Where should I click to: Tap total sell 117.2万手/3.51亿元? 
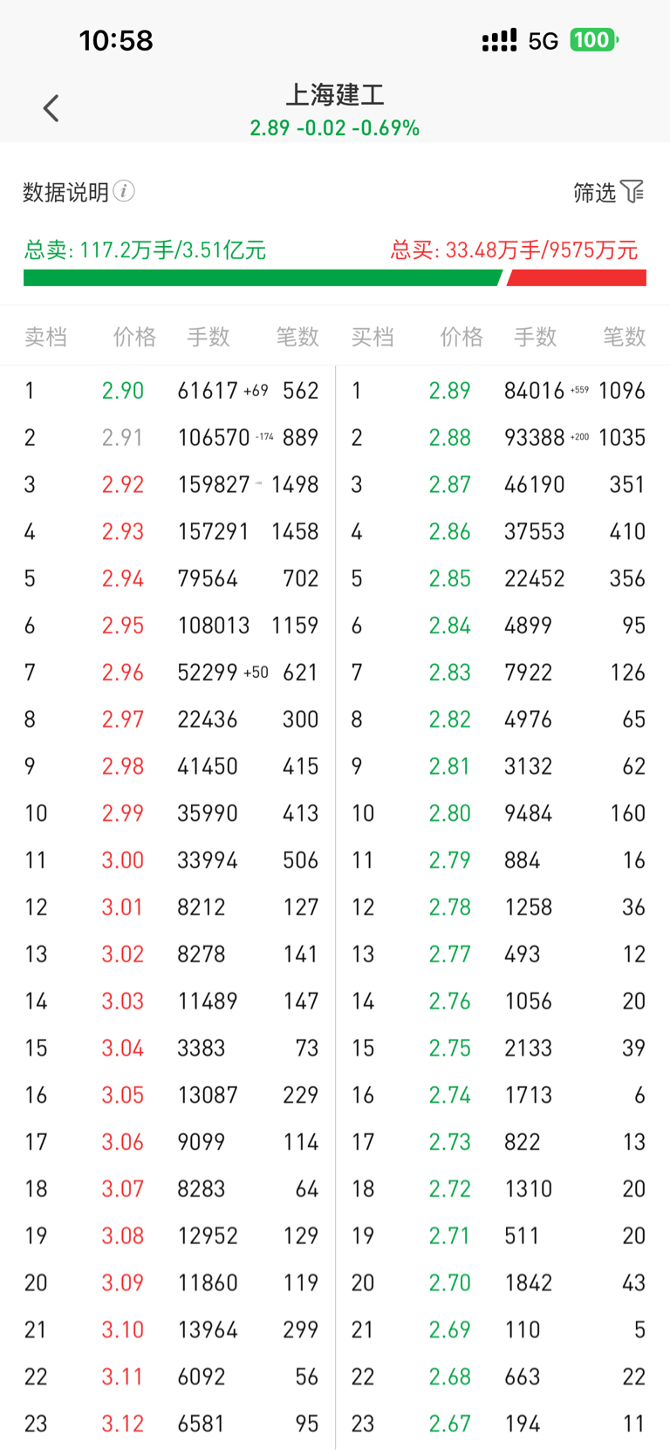point(145,250)
